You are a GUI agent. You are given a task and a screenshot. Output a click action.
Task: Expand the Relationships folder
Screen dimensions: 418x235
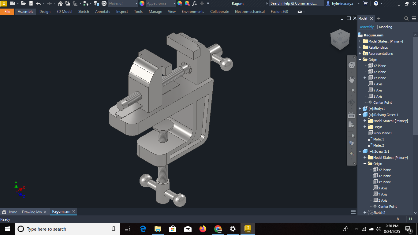(360, 47)
